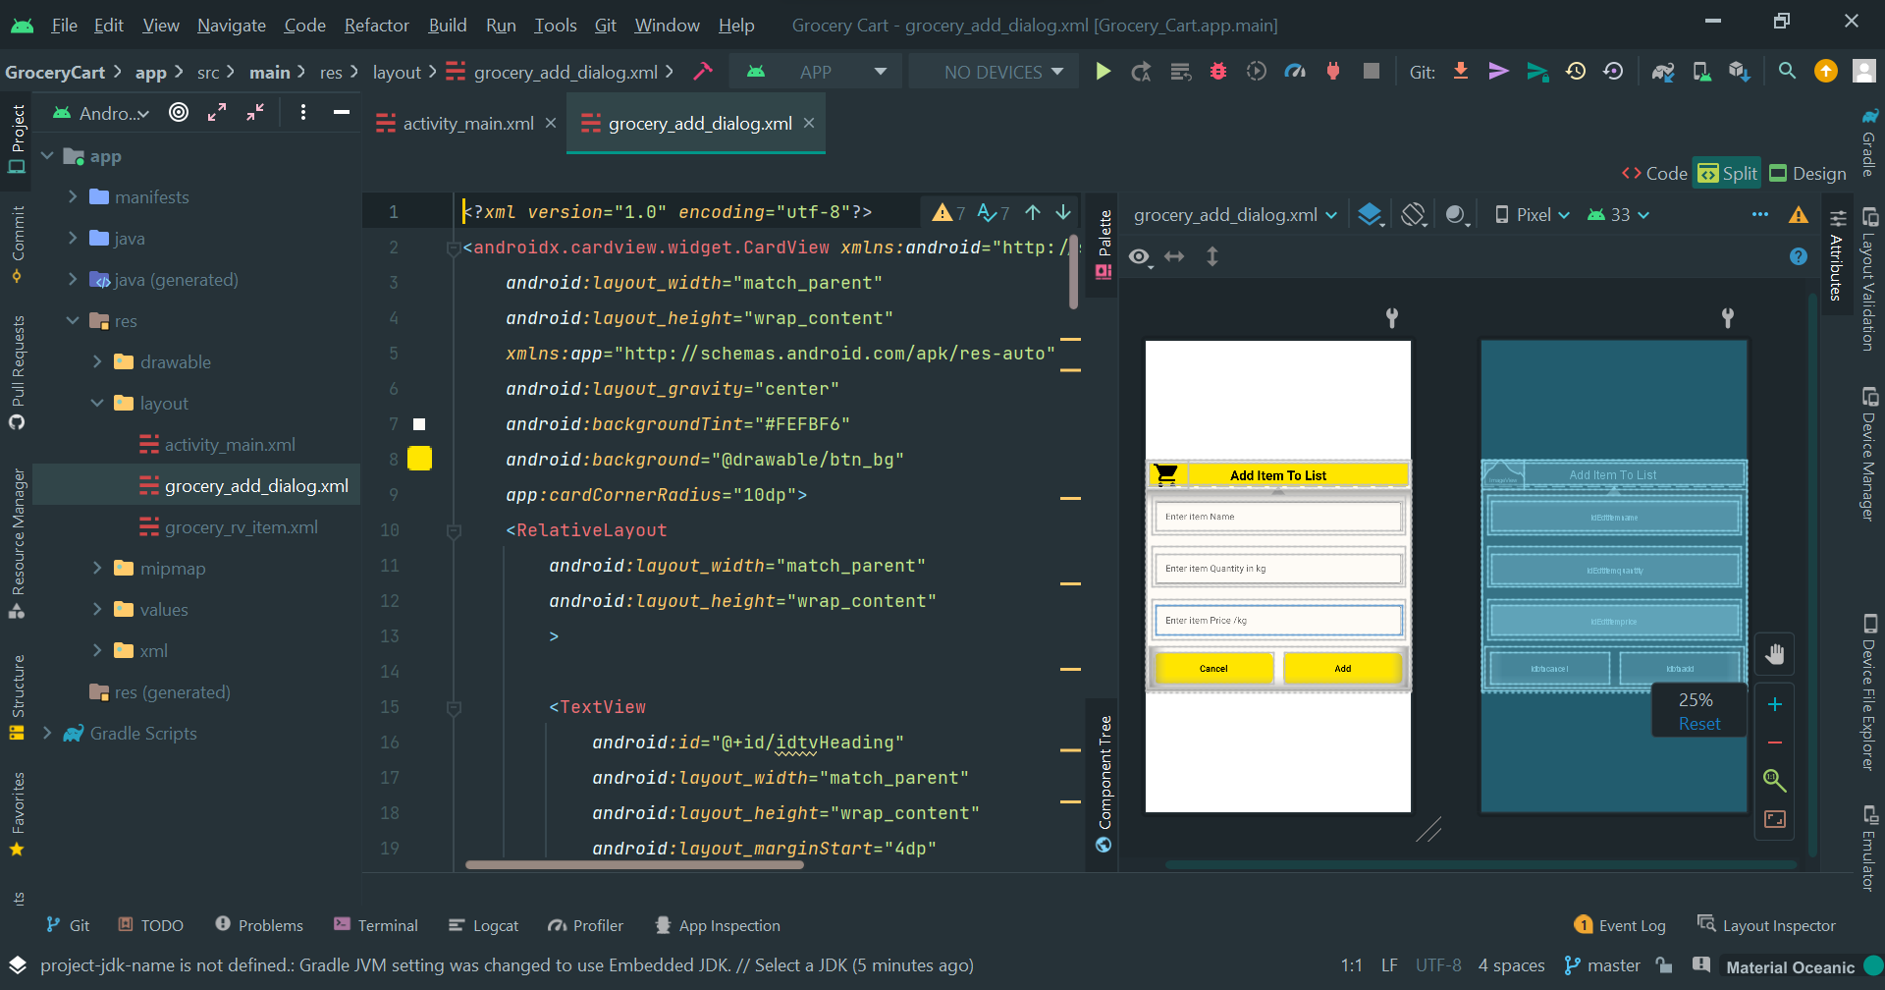
Task: Stop the running process
Action: (x=1372, y=72)
